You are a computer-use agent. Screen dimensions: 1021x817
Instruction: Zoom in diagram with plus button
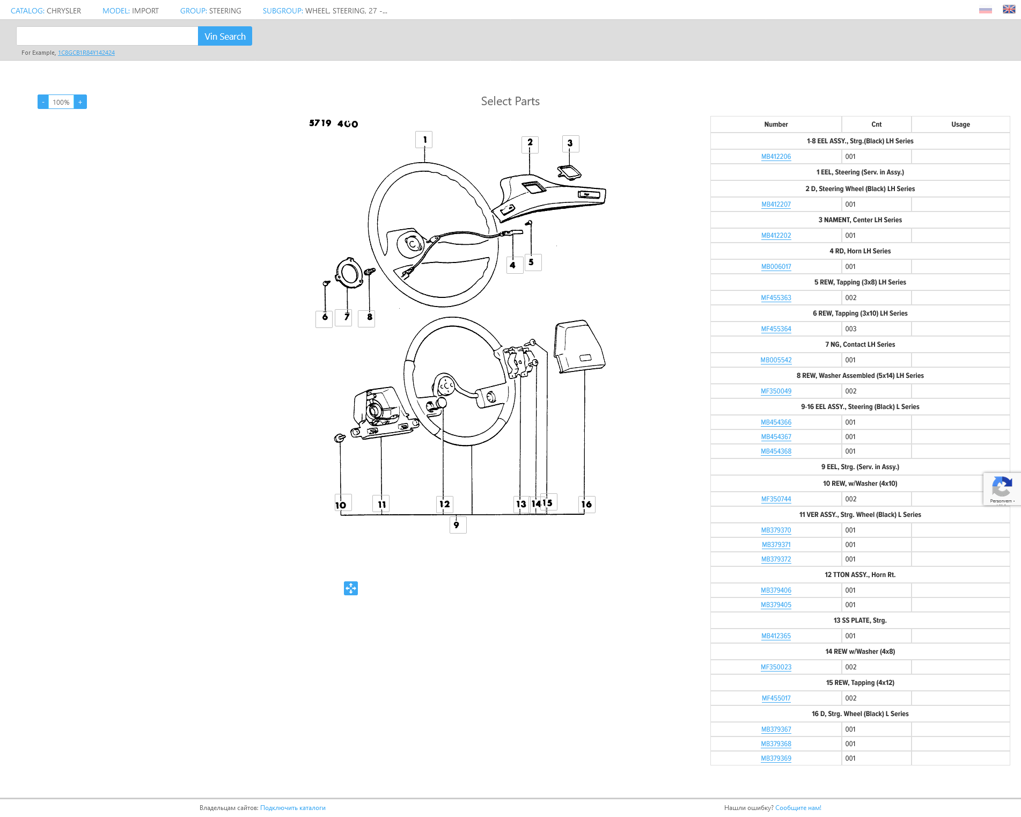tap(80, 102)
